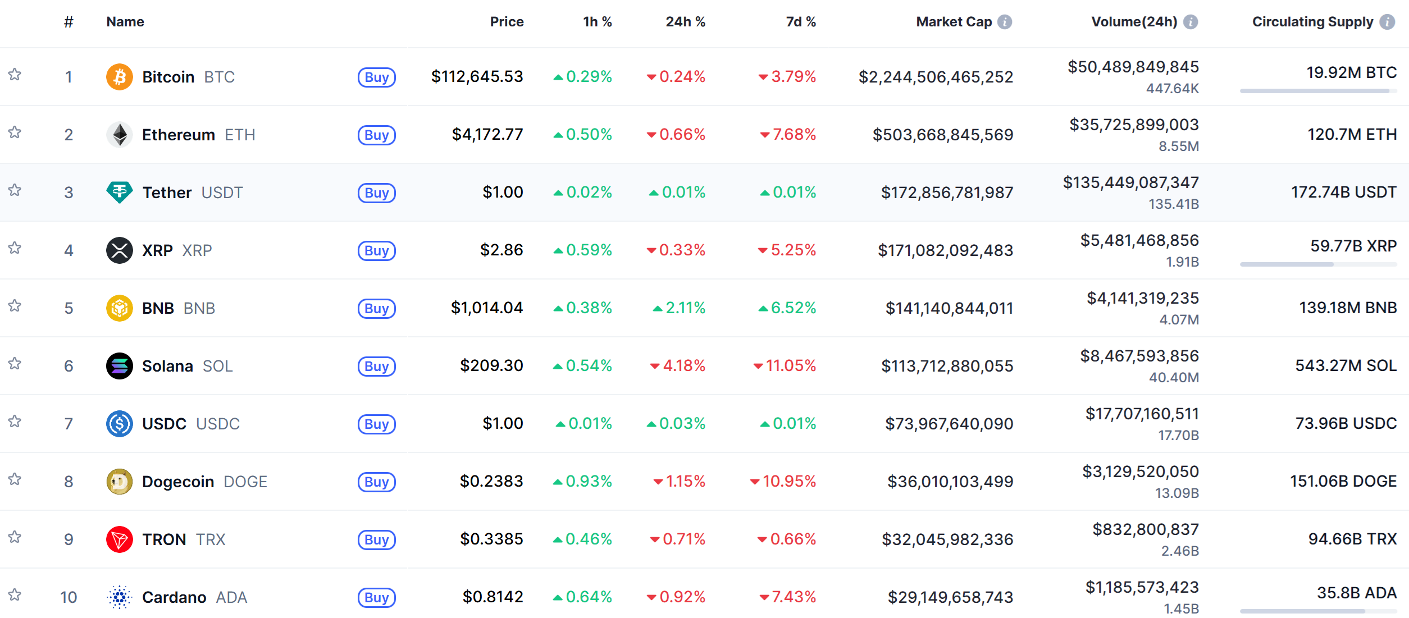Screen dimensions: 1409x618
Task: Click the Solana logo icon
Action: [x=119, y=366]
